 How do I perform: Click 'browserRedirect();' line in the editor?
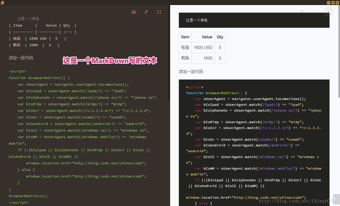click(x=28, y=196)
